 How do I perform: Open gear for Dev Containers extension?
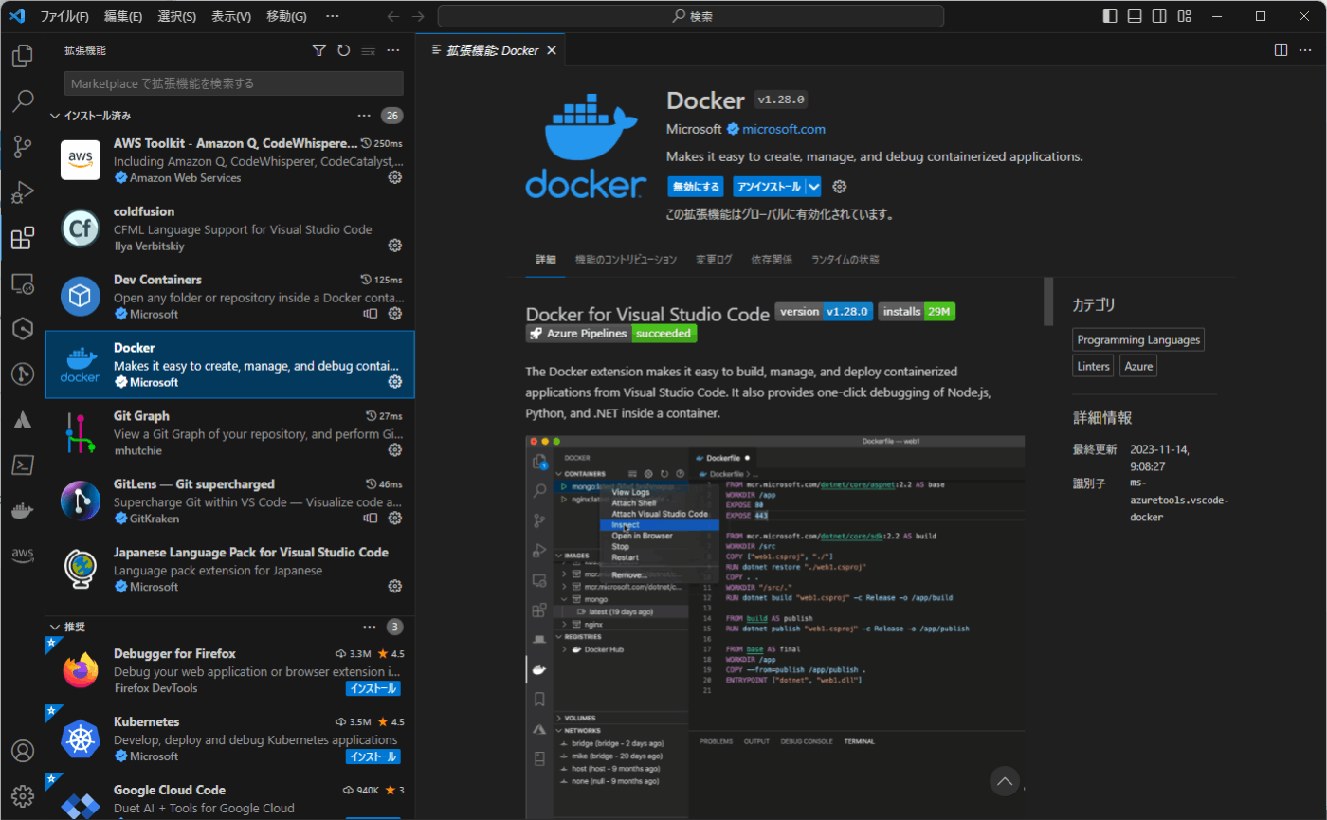pos(395,314)
